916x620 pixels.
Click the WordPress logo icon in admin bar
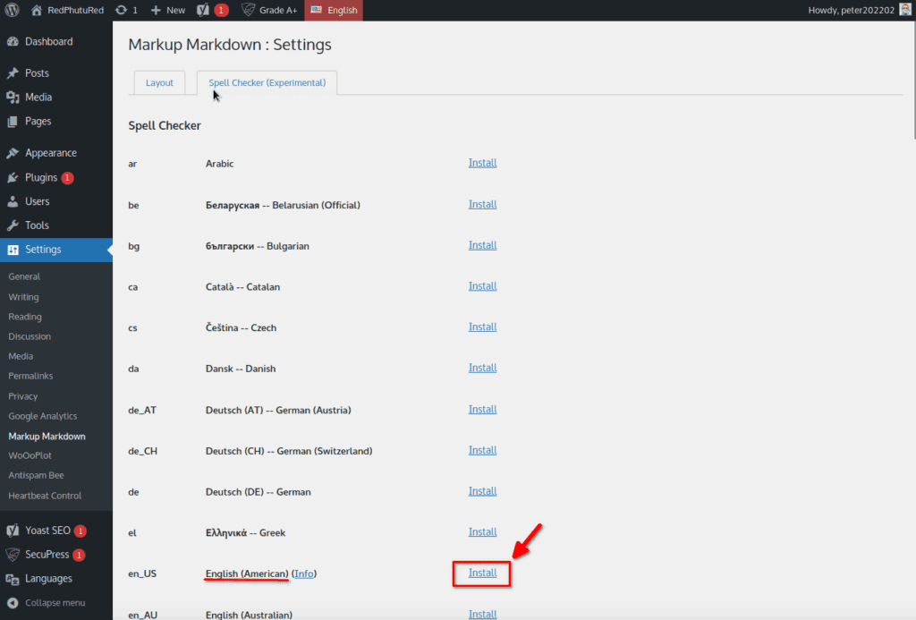tap(13, 10)
